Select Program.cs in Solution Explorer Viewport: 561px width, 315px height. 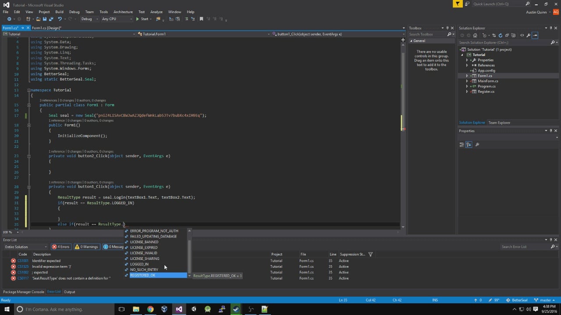pyautogui.click(x=486, y=86)
